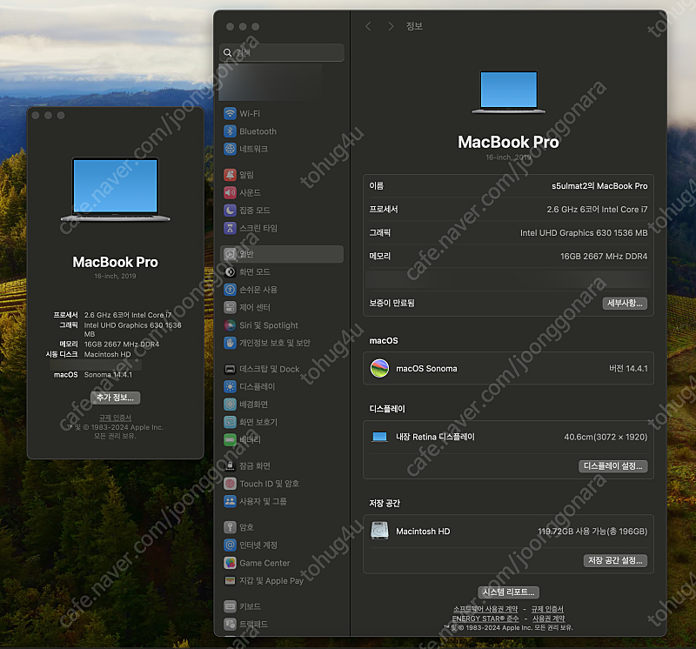The image size is (696, 649).
Task: Click the Touch ID 및 암호 fingerprint icon
Action: point(230,484)
